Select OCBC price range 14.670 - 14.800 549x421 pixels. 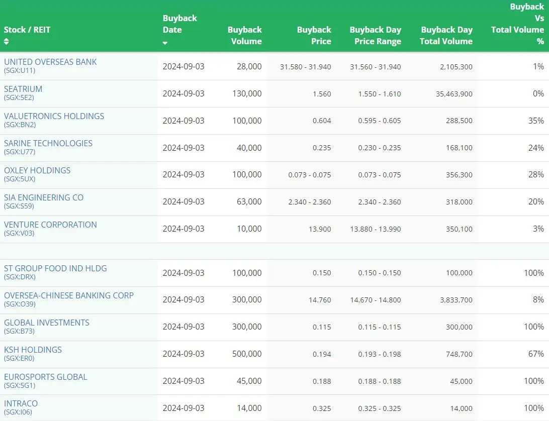click(376, 300)
